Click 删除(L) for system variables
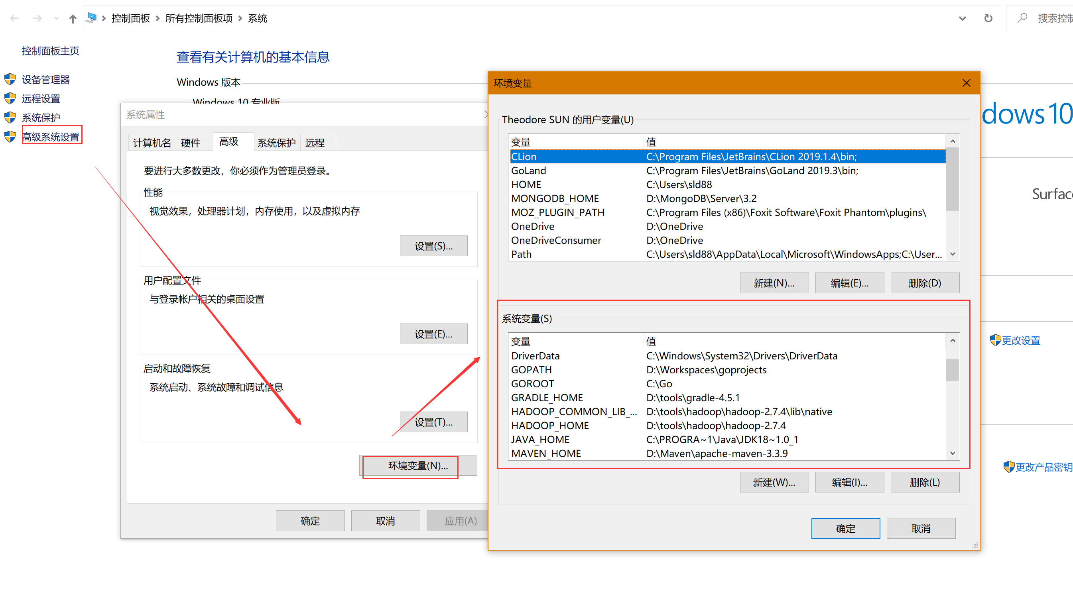This screenshot has height=610, width=1073. tap(925, 482)
